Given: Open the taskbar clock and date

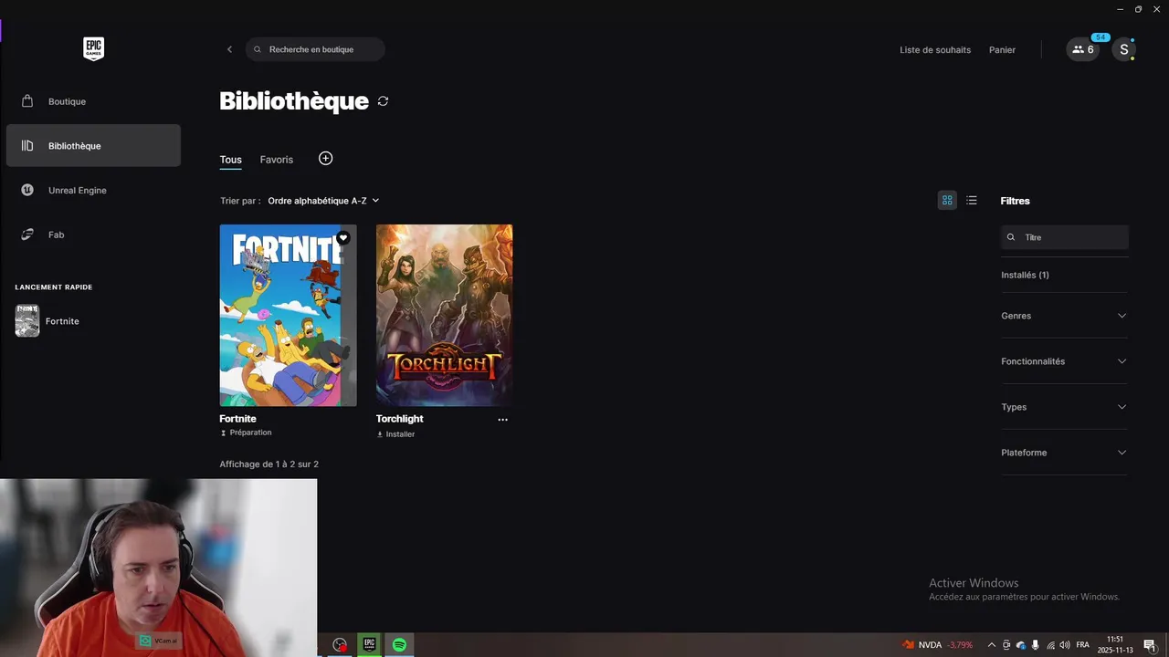Looking at the screenshot, I should [1114, 645].
